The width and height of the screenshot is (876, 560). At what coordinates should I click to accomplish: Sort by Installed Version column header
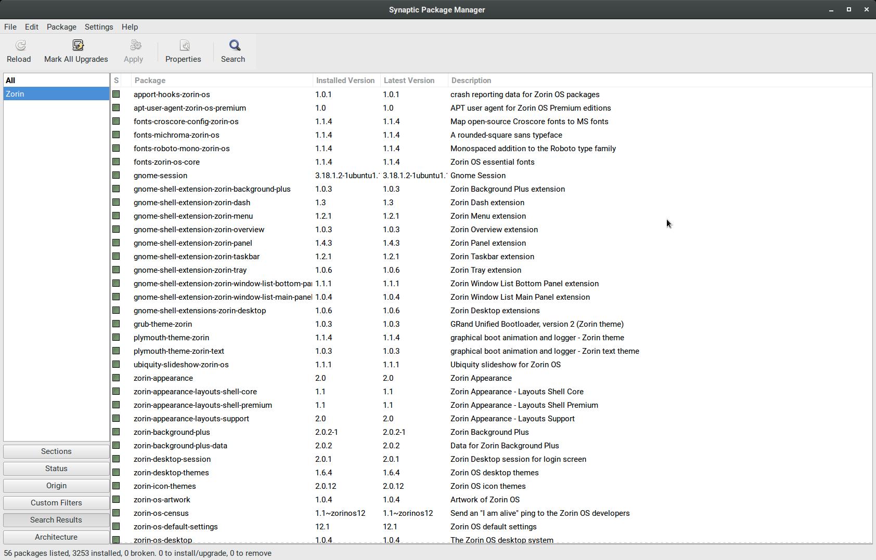345,81
